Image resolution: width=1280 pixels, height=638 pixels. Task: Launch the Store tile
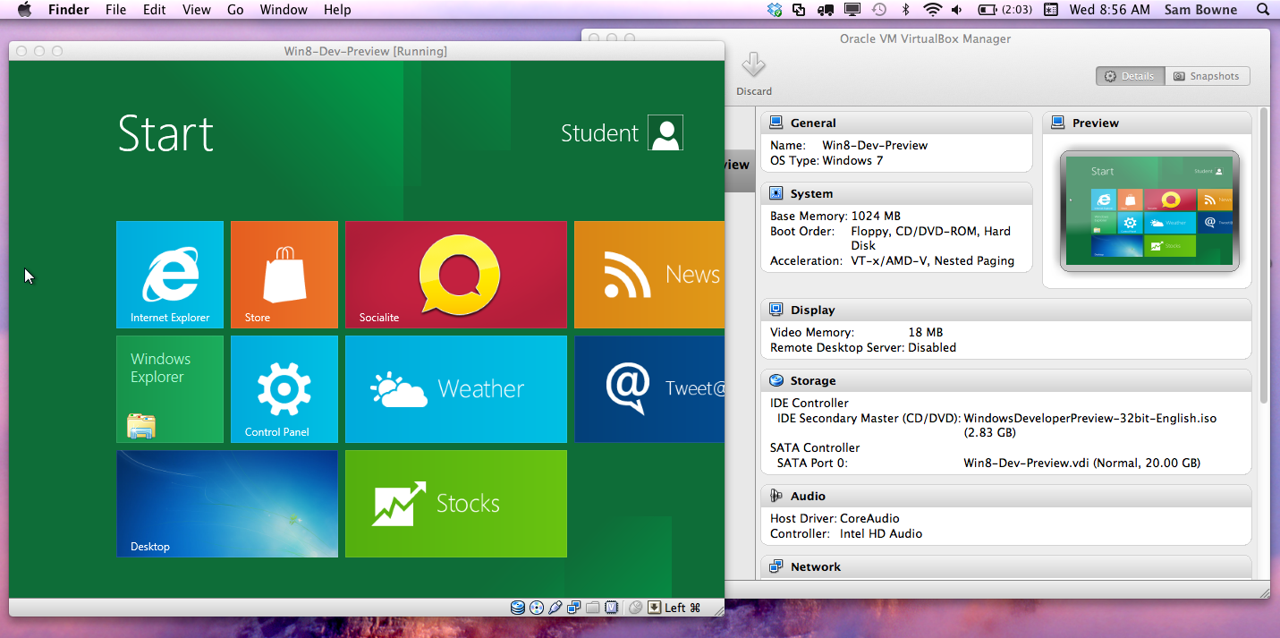pos(284,275)
